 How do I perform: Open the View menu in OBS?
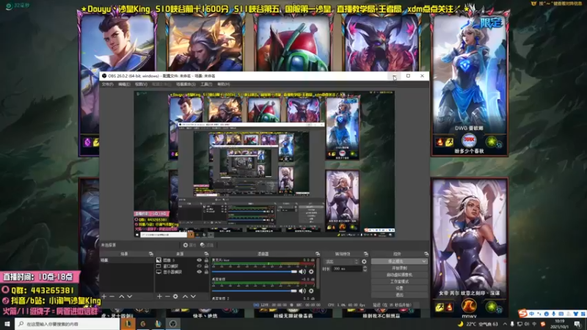coord(141,84)
